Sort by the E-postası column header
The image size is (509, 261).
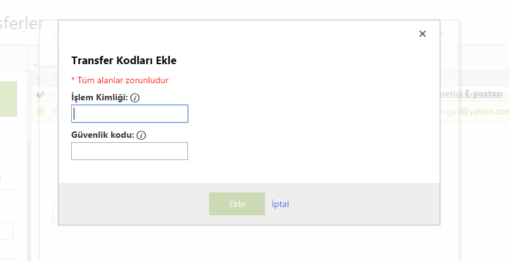(x=474, y=94)
